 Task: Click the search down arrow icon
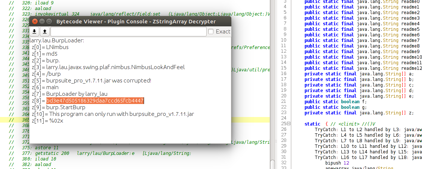(34, 32)
